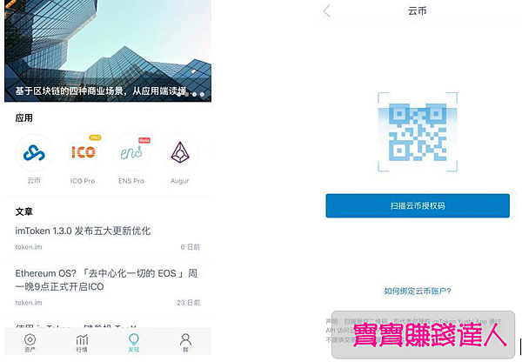Switch to the 行情 market tab
Image resolution: width=522 pixels, height=362 pixels.
pyautogui.click(x=82, y=343)
